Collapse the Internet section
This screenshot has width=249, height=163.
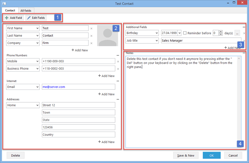[x=118, y=81]
